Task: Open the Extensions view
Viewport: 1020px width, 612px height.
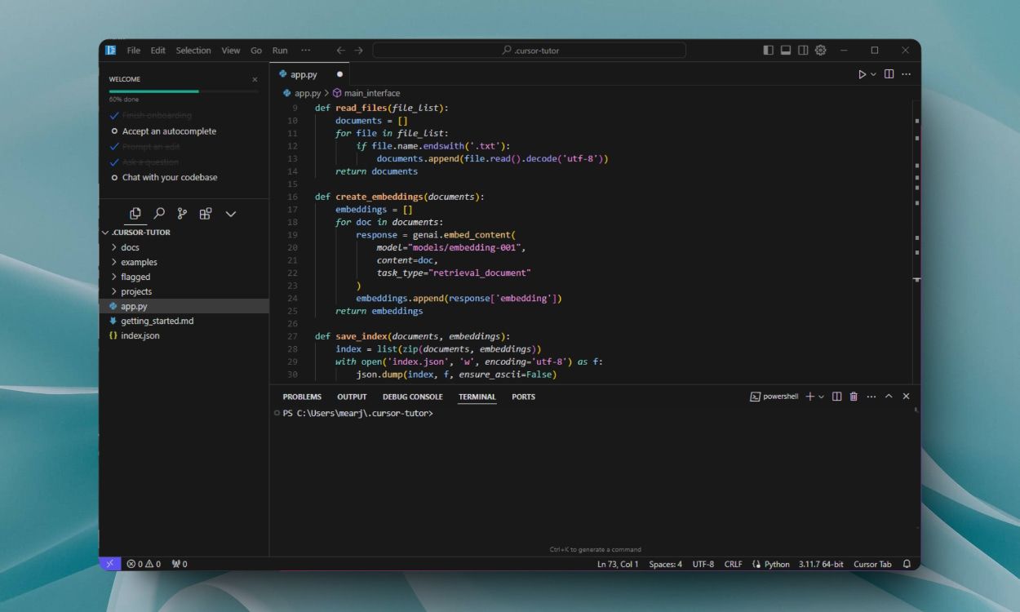Action: click(206, 213)
